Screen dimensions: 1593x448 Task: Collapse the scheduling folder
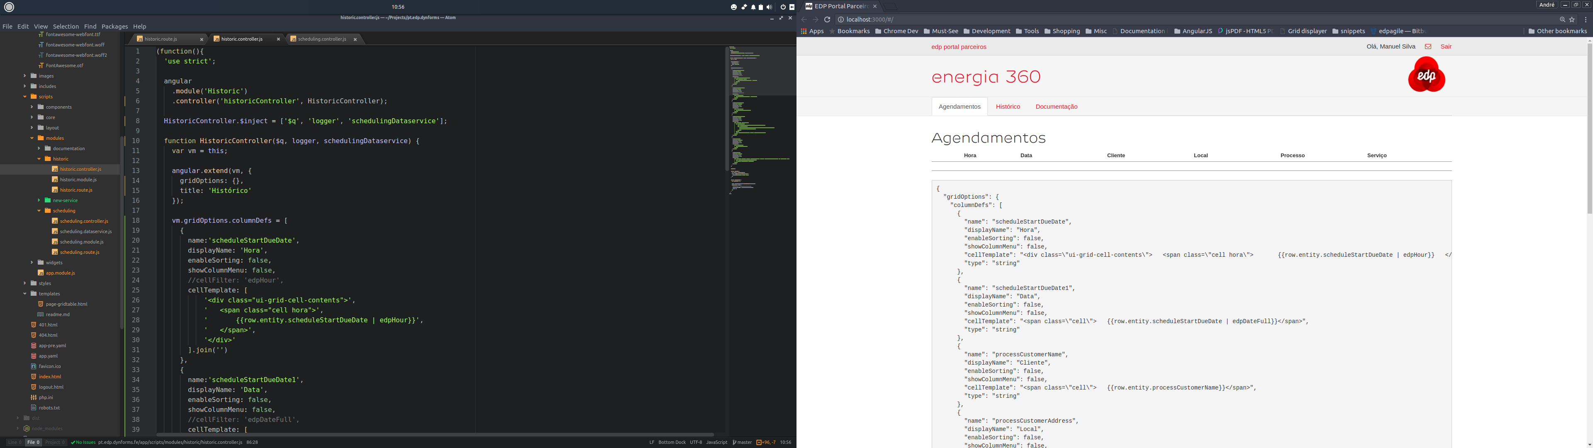(39, 211)
